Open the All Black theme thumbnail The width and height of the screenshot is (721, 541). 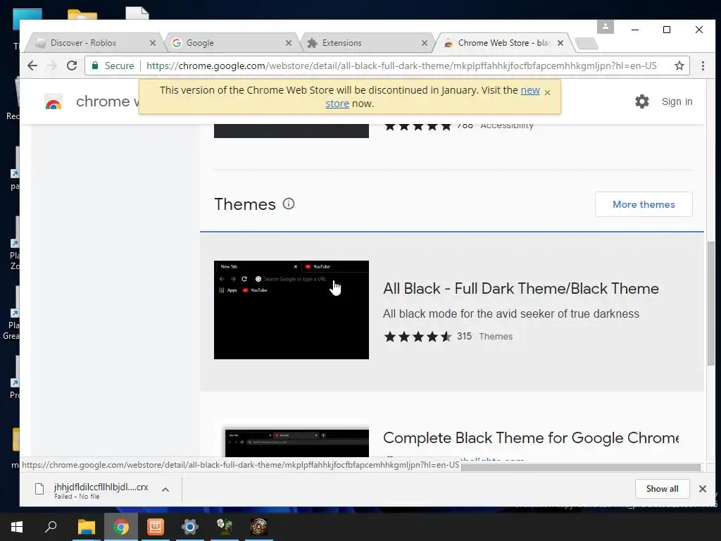[291, 310]
